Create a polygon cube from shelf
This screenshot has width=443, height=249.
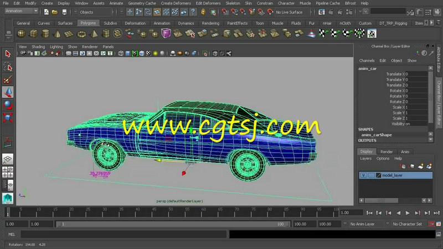pyautogui.click(x=33, y=34)
